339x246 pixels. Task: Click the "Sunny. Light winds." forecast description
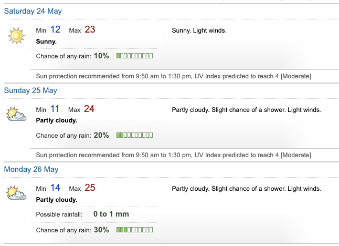click(x=199, y=30)
